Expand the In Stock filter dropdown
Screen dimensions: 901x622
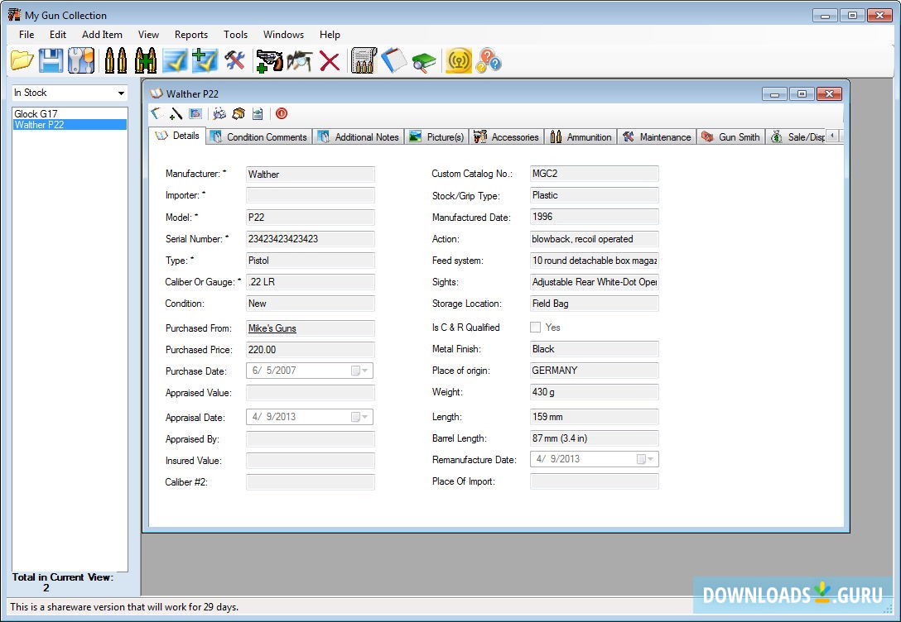pyautogui.click(x=121, y=93)
